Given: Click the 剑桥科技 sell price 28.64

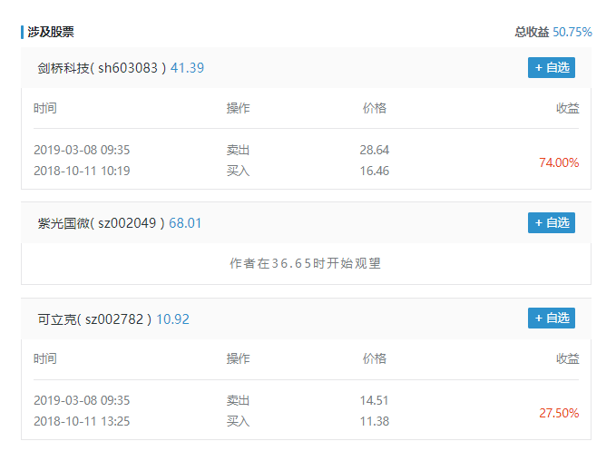Looking at the screenshot, I should point(375,150).
